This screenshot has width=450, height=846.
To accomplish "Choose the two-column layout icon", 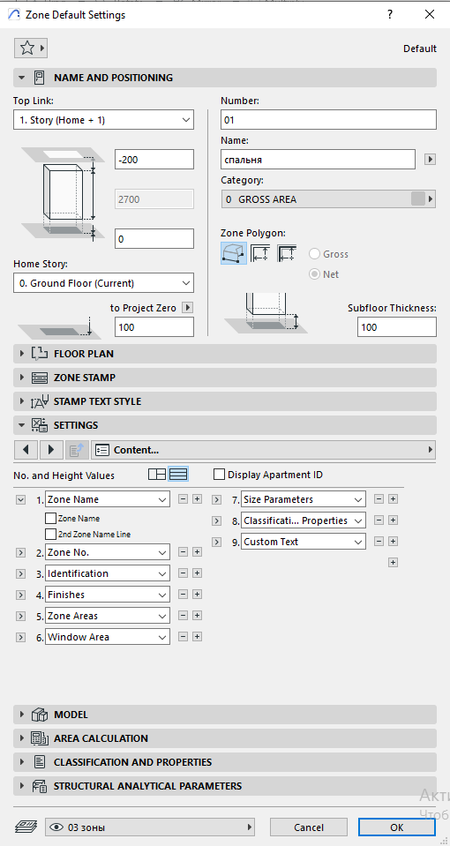I will (157, 475).
